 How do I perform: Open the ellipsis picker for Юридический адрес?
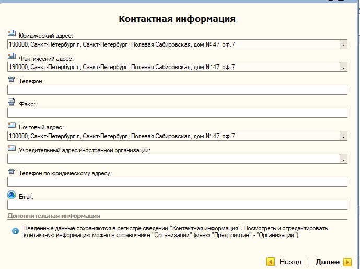pos(343,44)
